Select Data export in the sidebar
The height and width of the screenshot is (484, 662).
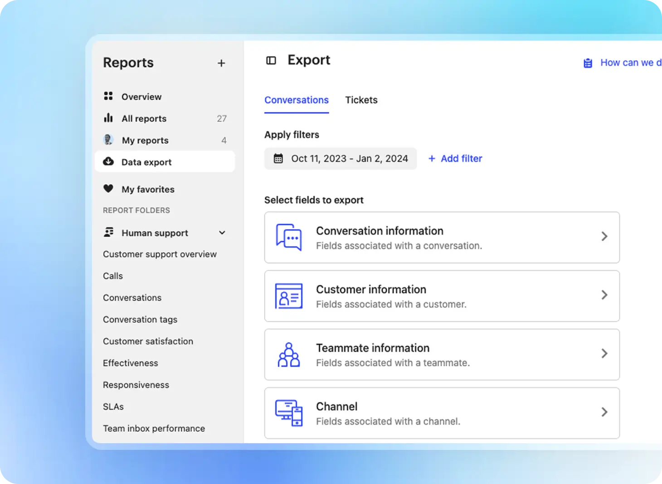(x=165, y=162)
